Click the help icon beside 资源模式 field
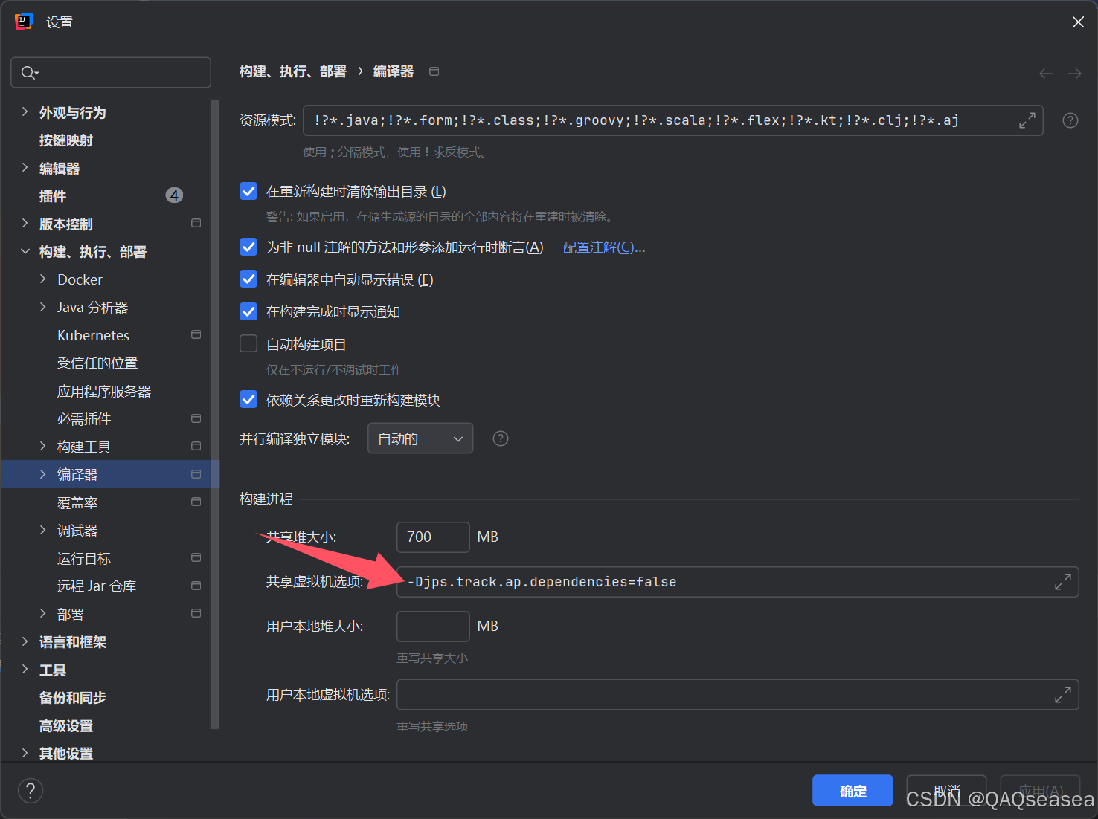The image size is (1098, 819). [x=1070, y=120]
